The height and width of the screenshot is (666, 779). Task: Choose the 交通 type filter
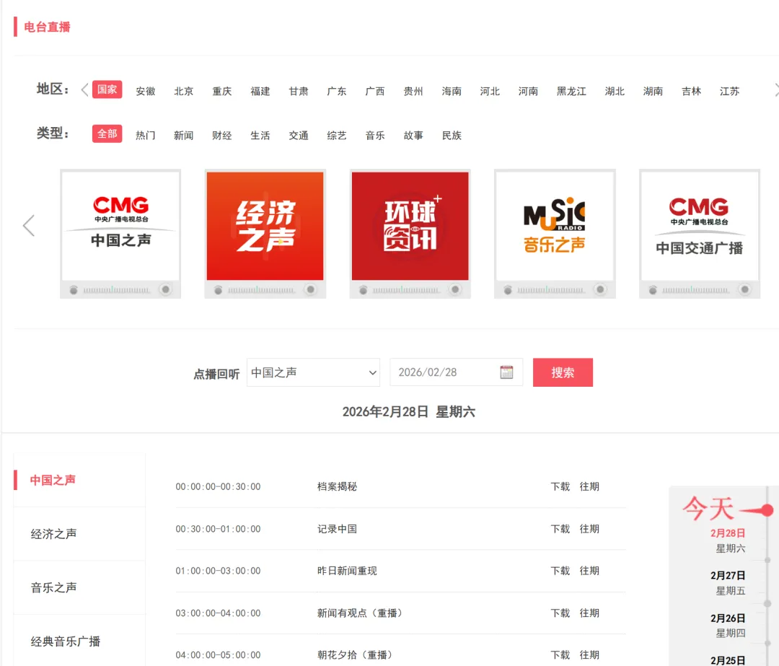[x=299, y=135]
